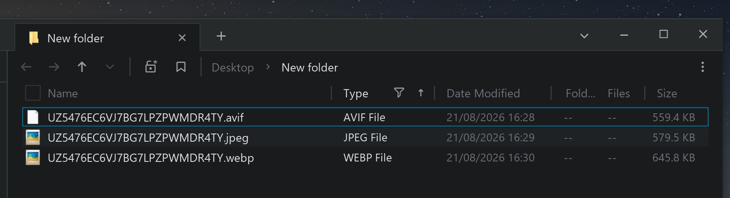Image resolution: width=730 pixels, height=198 pixels.
Task: Add a new tab with plus button
Action: (221, 36)
